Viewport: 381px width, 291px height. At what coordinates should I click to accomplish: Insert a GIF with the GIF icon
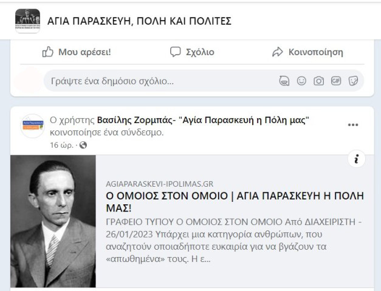(x=336, y=81)
